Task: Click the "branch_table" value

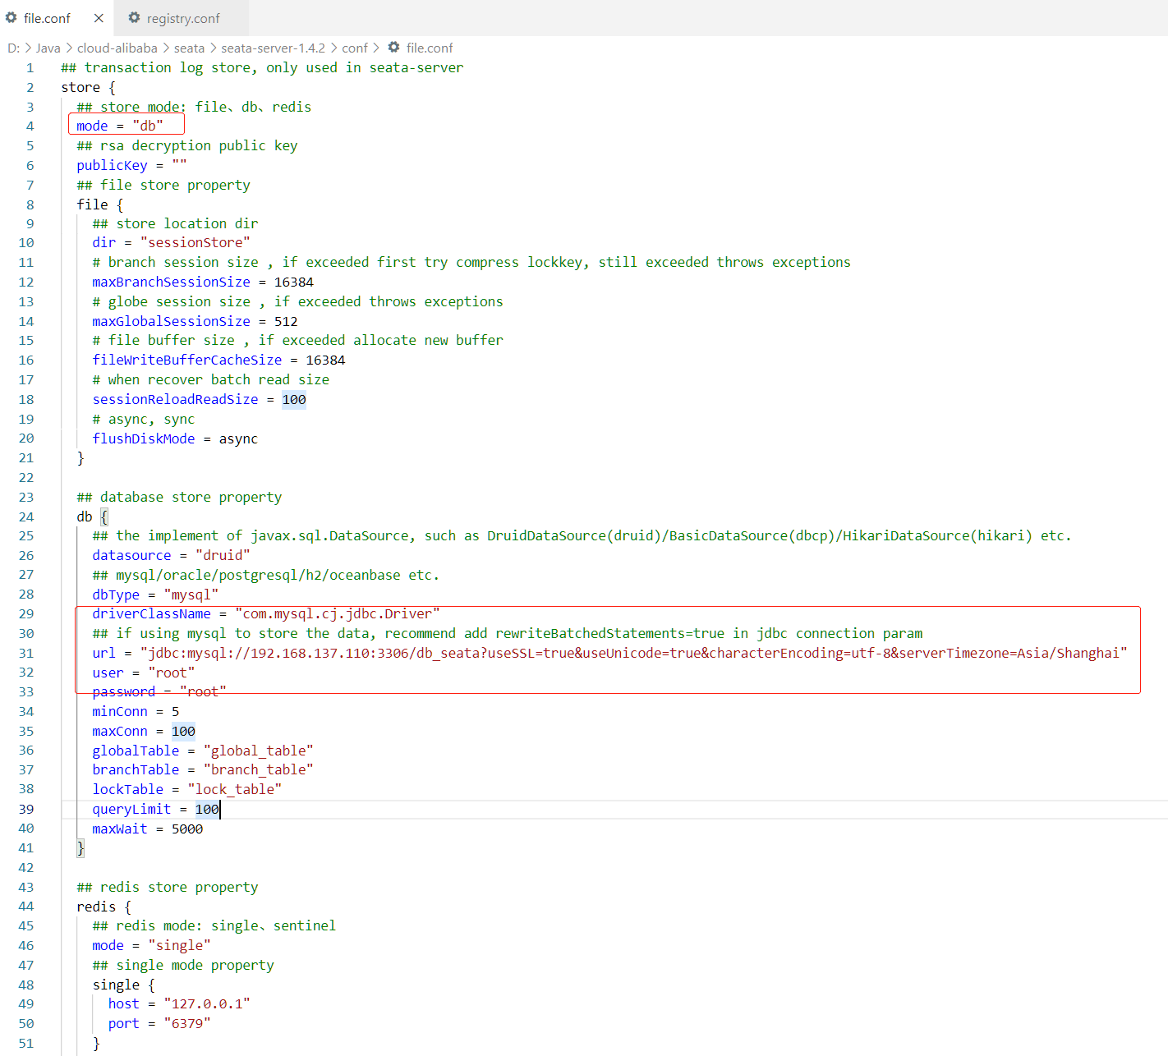Action: point(259,769)
